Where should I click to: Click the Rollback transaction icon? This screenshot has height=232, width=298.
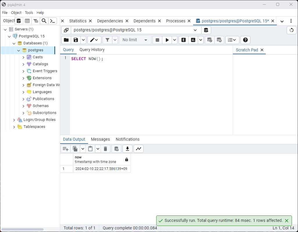219,40
